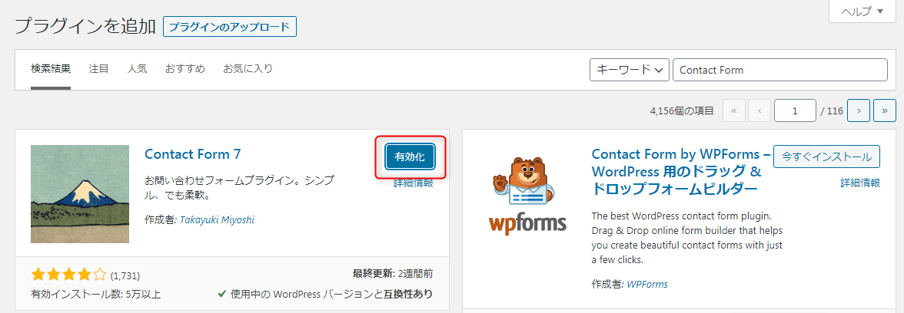This screenshot has width=904, height=313.
Task: Go to first page of results
Action: coord(734,110)
